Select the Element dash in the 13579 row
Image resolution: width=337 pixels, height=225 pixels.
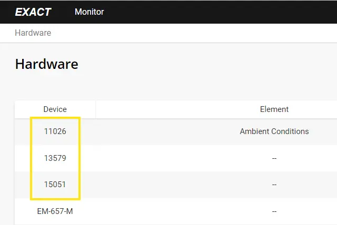(274, 158)
